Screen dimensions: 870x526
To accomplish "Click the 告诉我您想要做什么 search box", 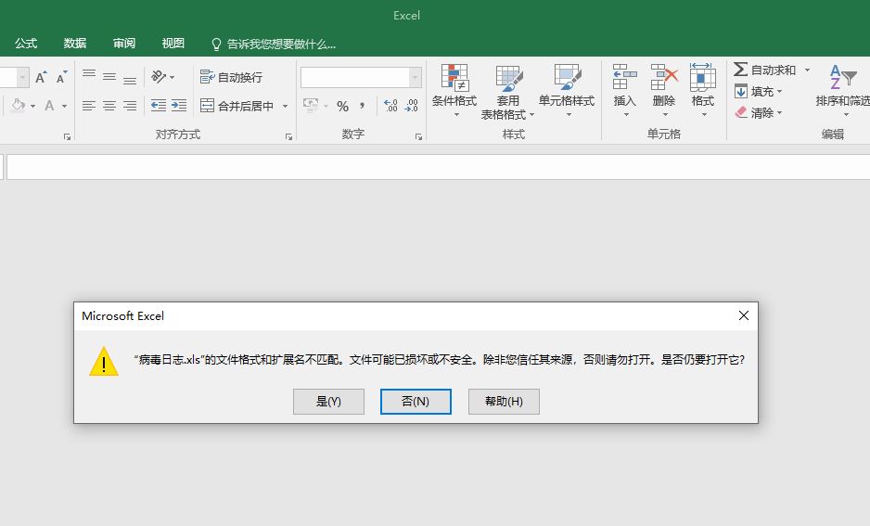I will pos(274,44).
